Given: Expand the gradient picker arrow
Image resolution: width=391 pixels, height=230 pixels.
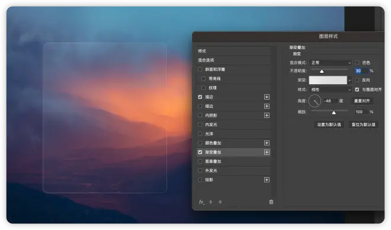Looking at the screenshot, I should [350, 81].
